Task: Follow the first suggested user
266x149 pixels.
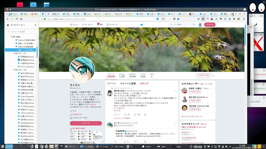Action: coord(195,92)
